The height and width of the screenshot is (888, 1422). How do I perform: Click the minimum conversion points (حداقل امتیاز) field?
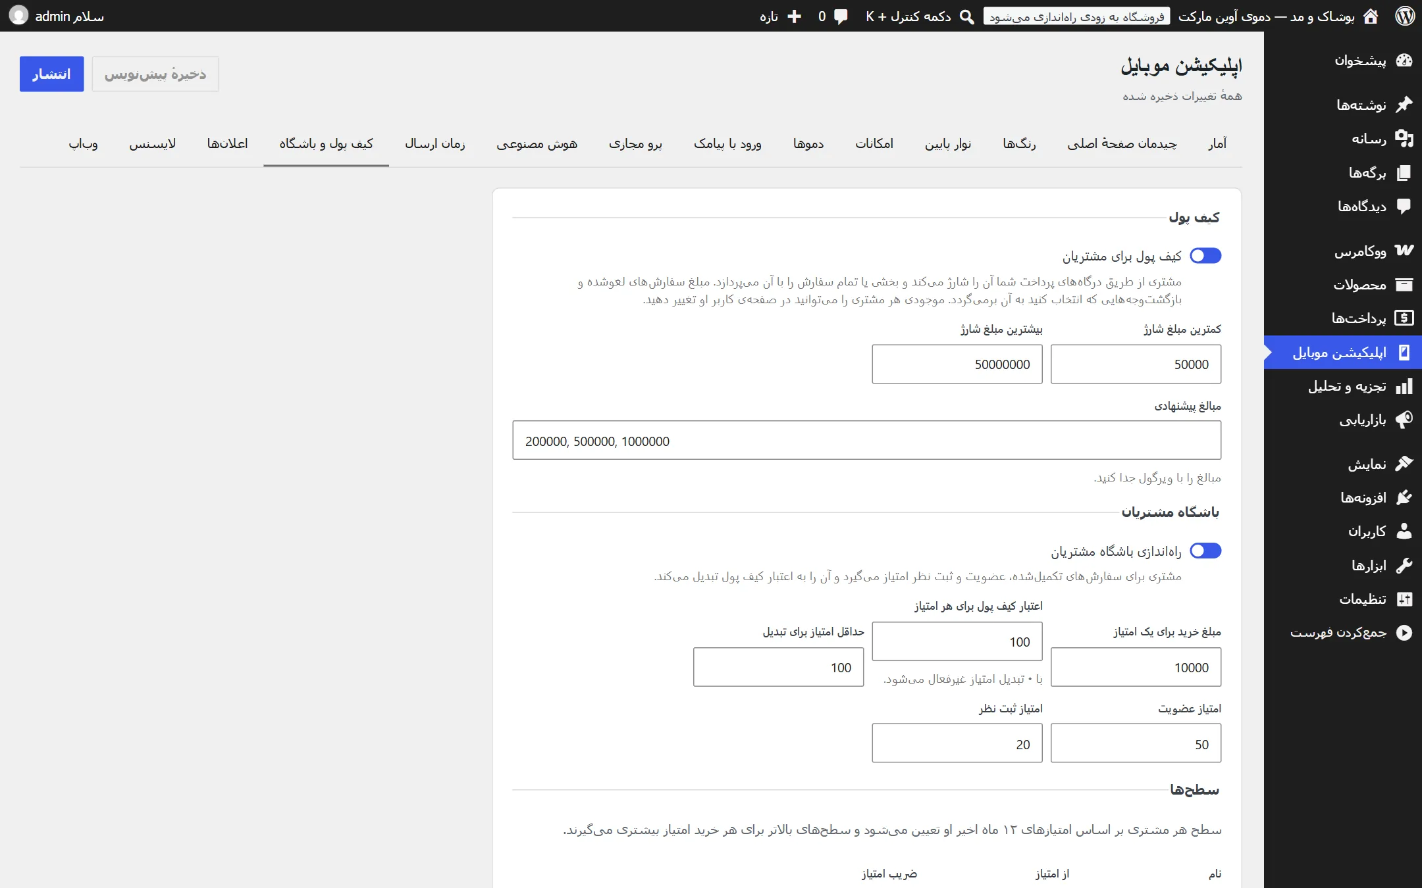778,668
